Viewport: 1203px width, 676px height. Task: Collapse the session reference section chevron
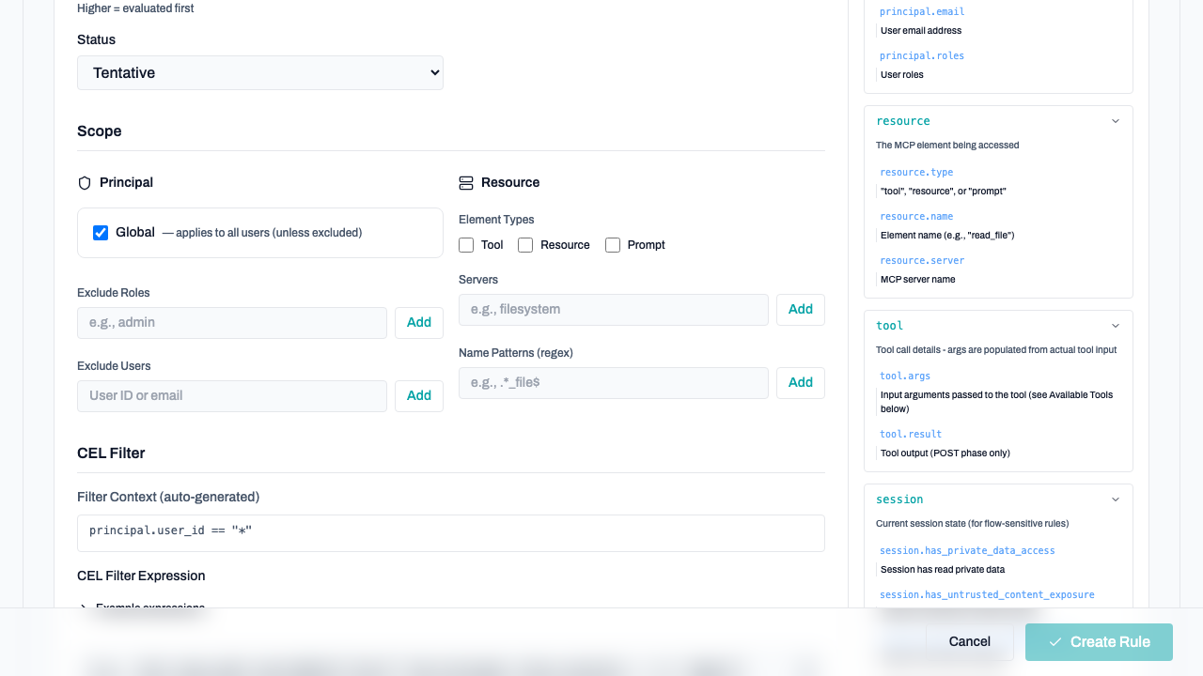[x=1116, y=499]
